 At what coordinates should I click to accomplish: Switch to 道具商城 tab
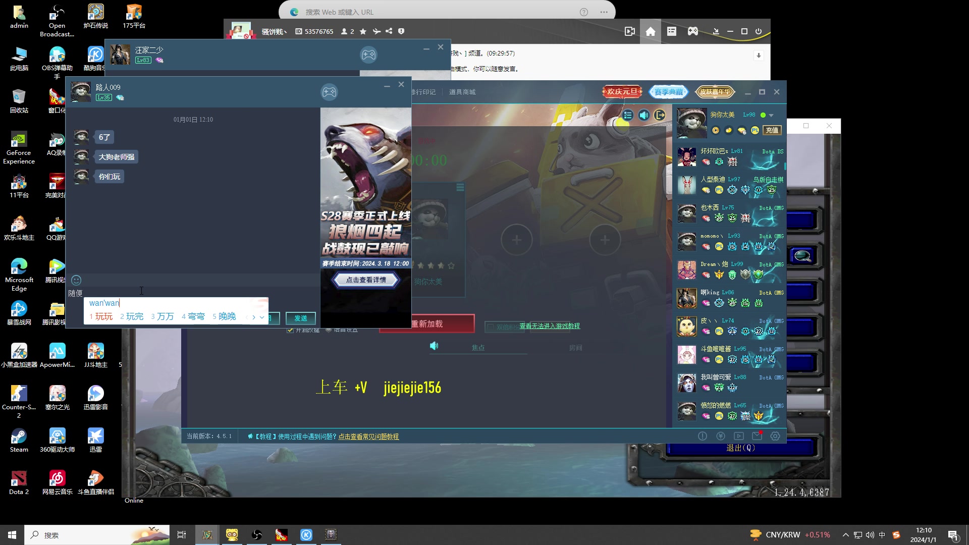462,92
